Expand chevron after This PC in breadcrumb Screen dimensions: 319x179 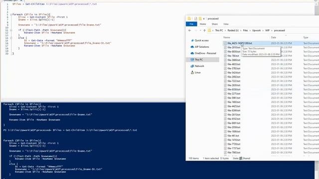coord(225,30)
